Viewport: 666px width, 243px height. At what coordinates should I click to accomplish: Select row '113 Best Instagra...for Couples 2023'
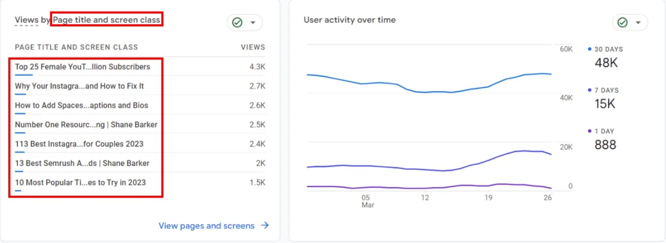[x=140, y=144]
